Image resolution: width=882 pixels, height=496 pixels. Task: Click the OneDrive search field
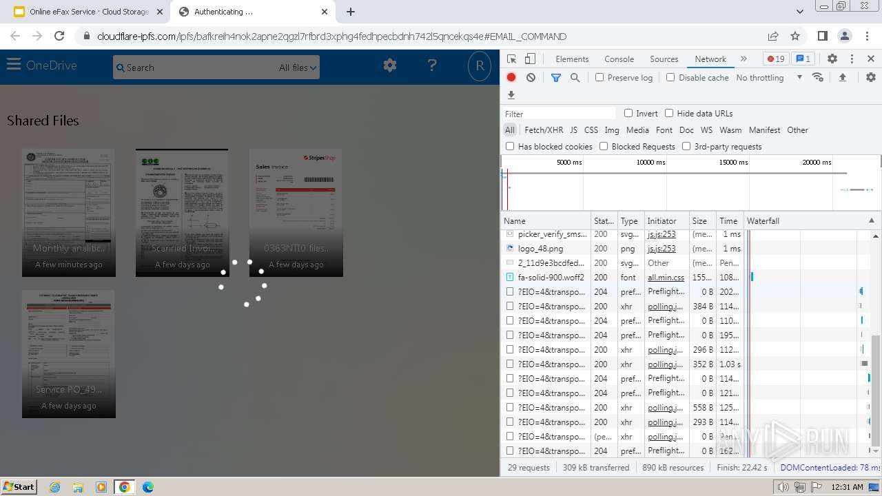click(x=196, y=68)
